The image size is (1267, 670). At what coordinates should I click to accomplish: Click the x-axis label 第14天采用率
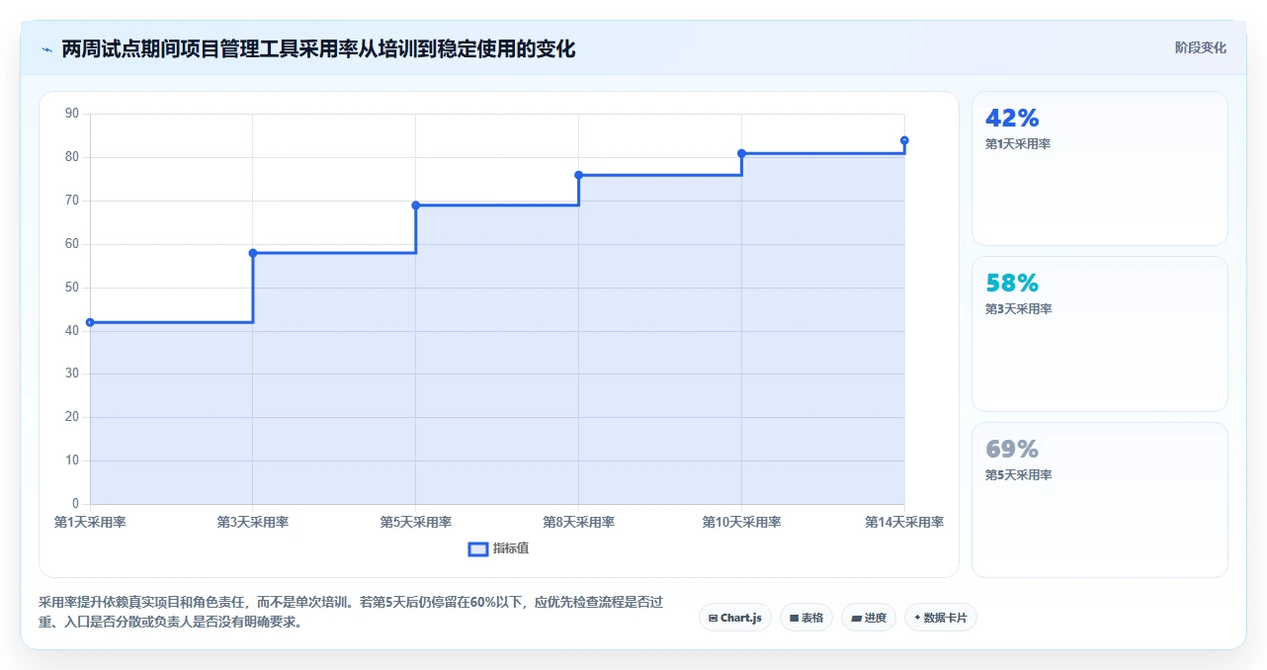click(x=904, y=522)
